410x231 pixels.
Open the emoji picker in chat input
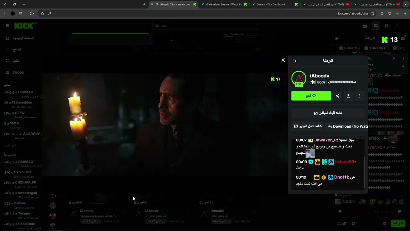tap(399, 212)
